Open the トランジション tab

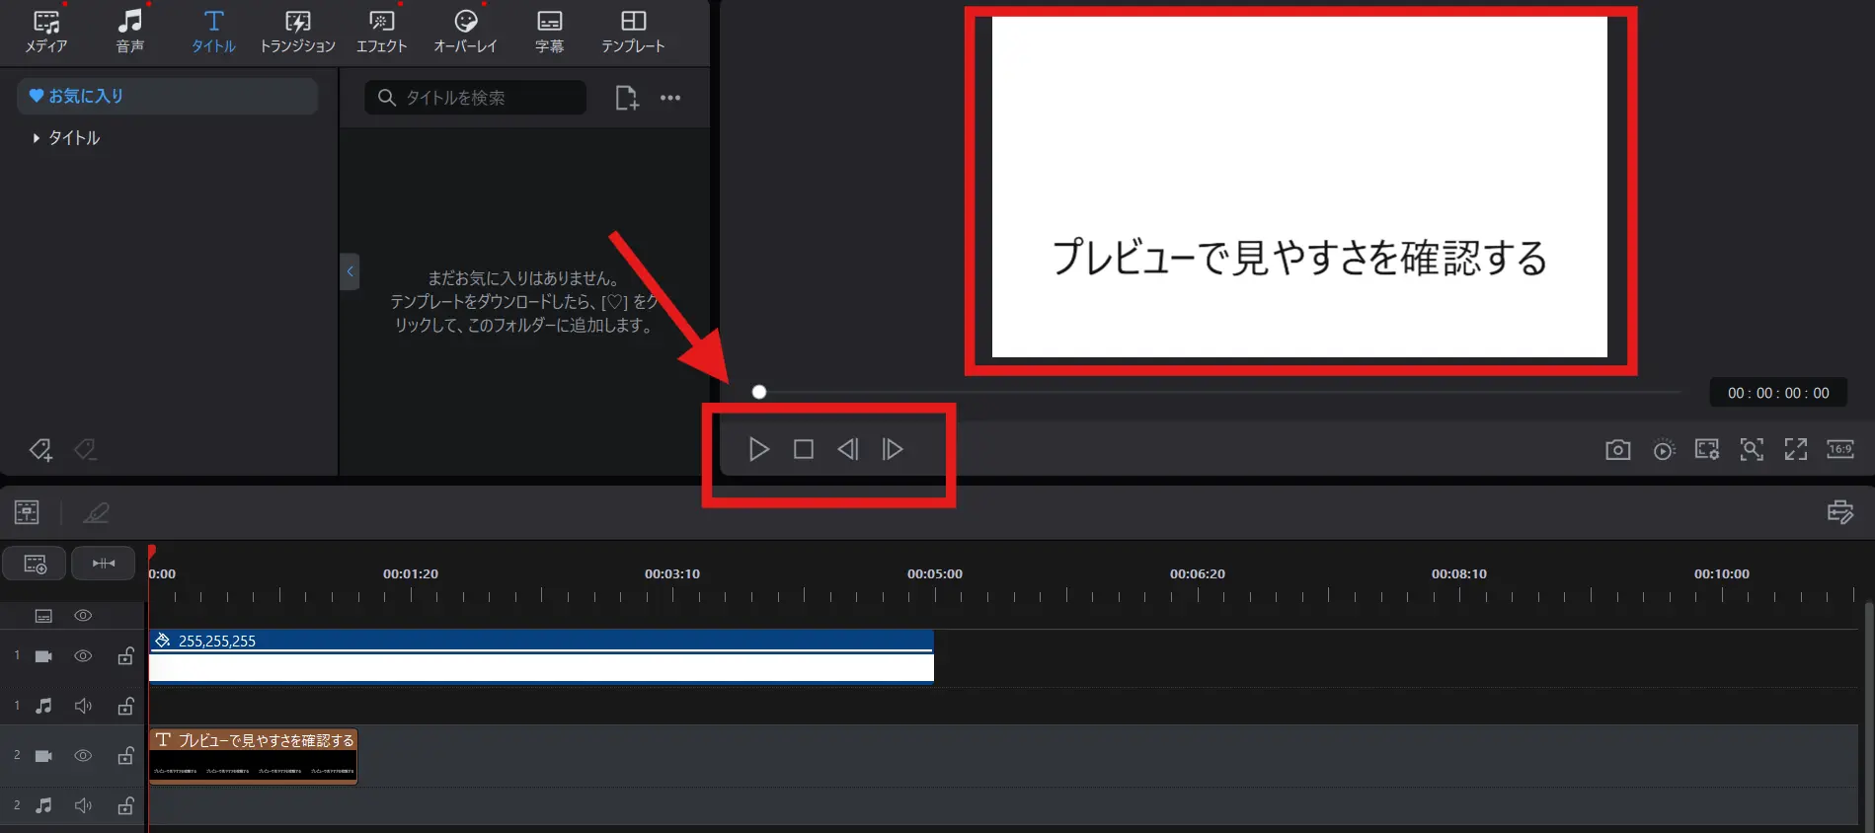click(x=297, y=32)
